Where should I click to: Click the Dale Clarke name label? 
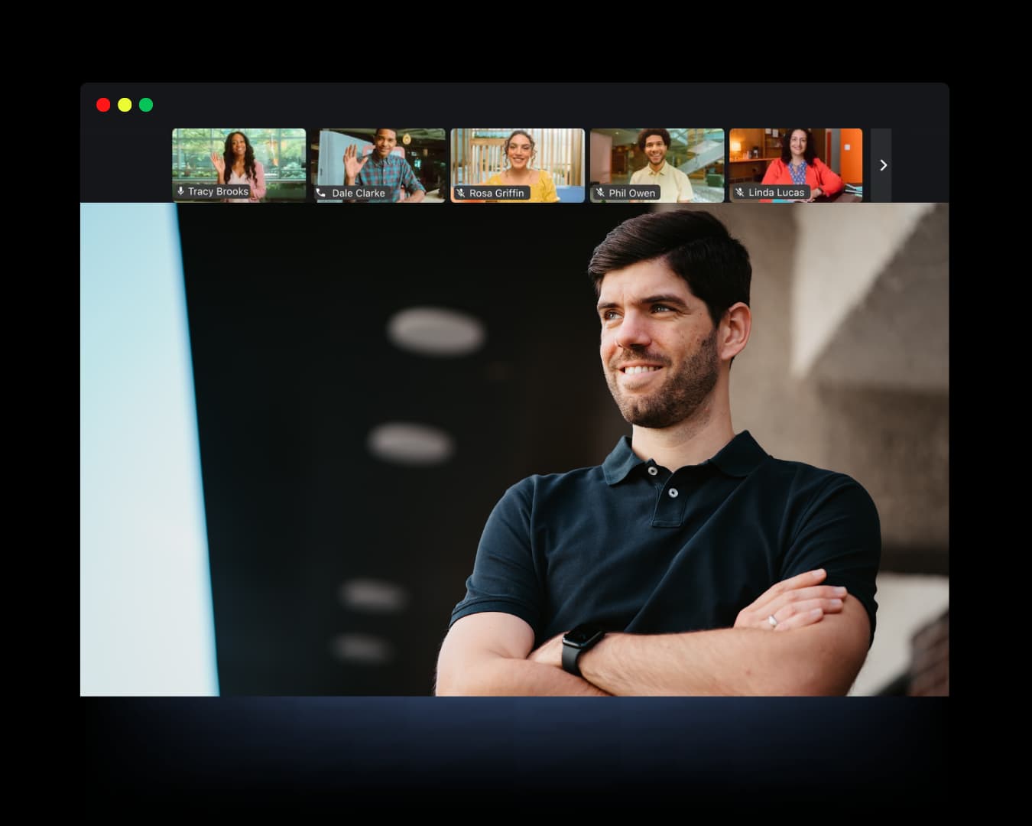point(359,193)
